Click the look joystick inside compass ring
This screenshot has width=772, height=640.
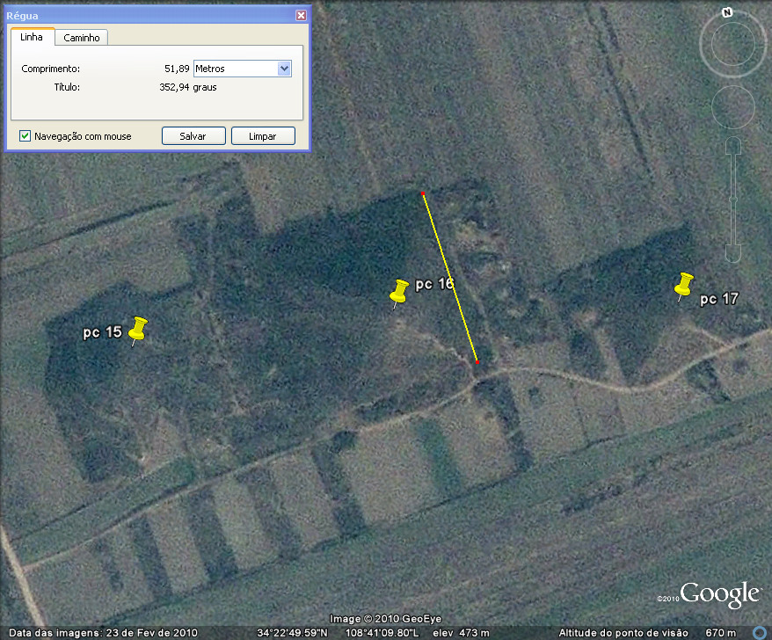click(732, 46)
